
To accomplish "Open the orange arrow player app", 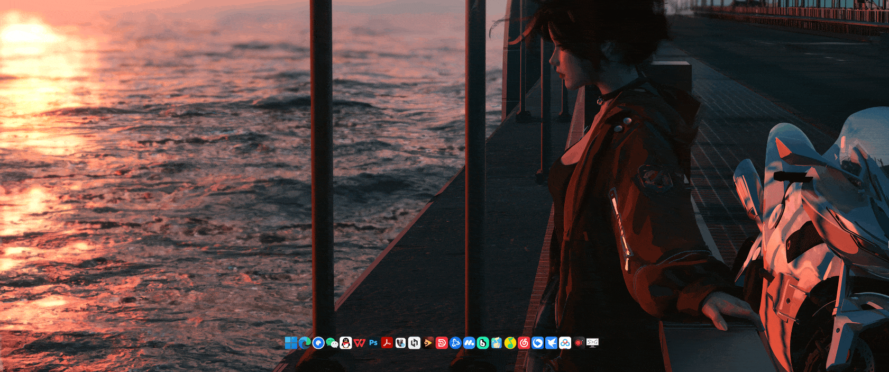I will tap(428, 343).
